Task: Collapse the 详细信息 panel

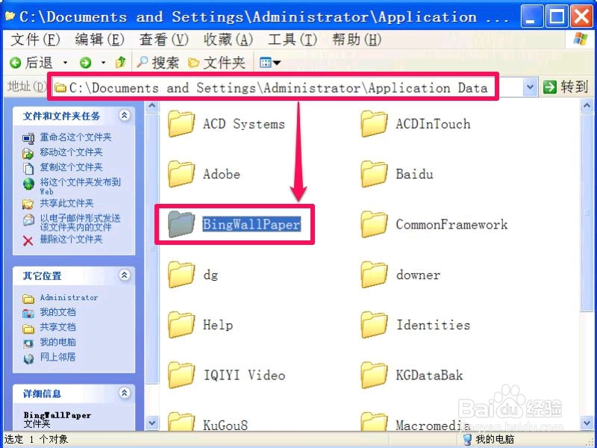Action: point(124,393)
